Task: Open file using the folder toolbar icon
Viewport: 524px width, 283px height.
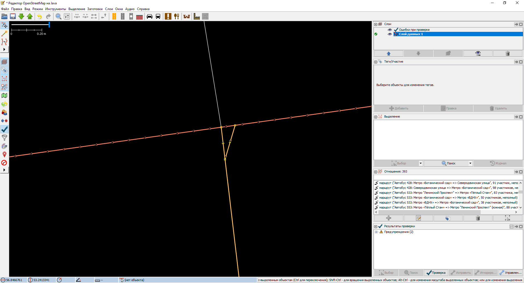Action: click(4, 16)
